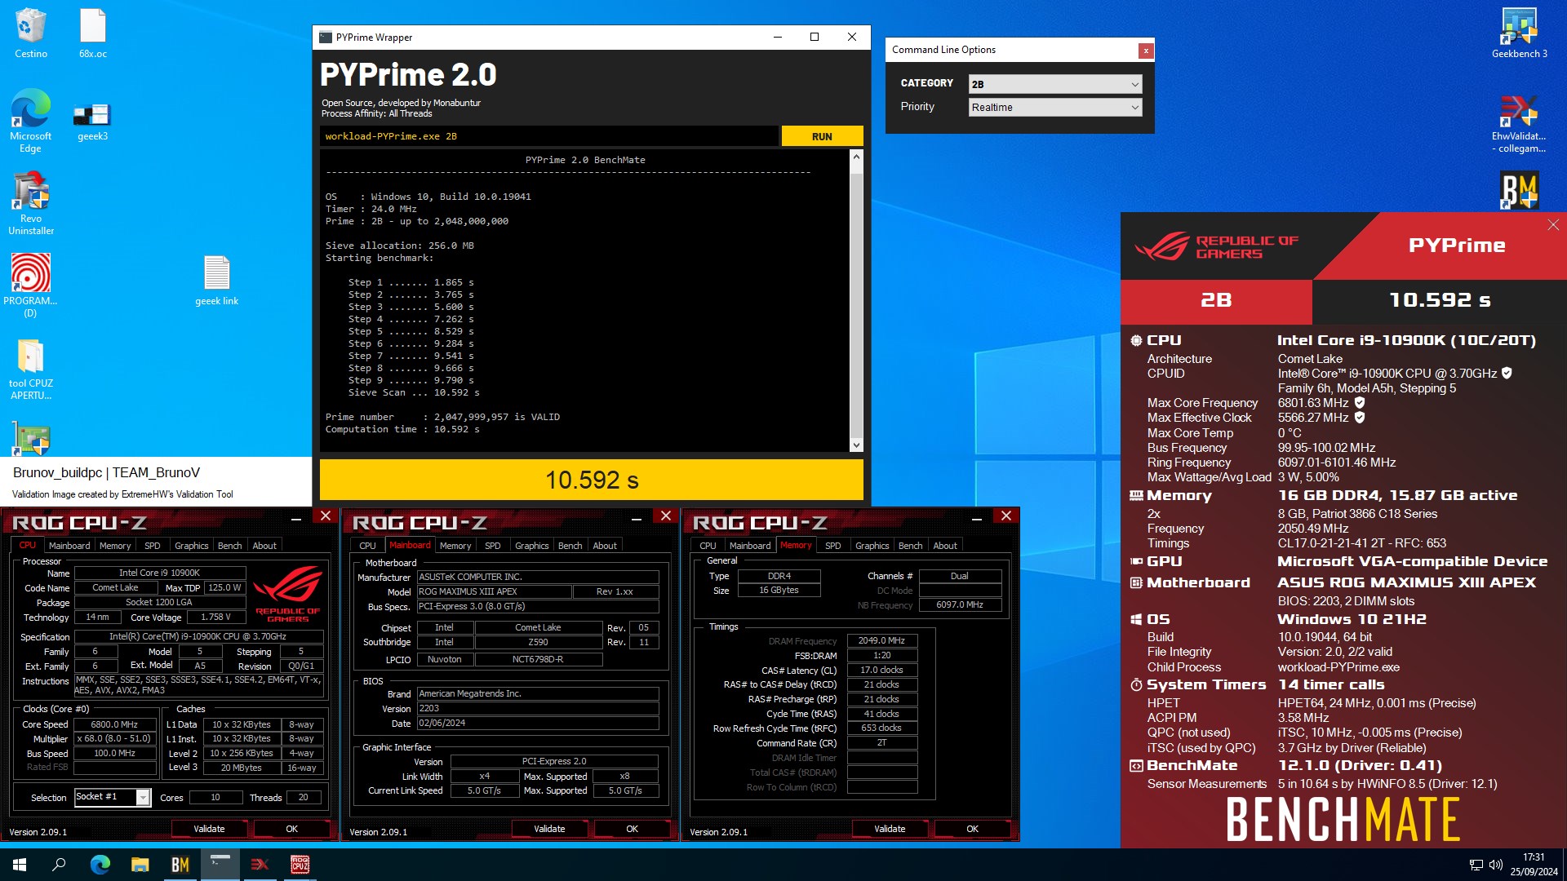This screenshot has height=881, width=1567.
Task: Open the geeek3 desktop shortcut
Action: tap(92, 121)
